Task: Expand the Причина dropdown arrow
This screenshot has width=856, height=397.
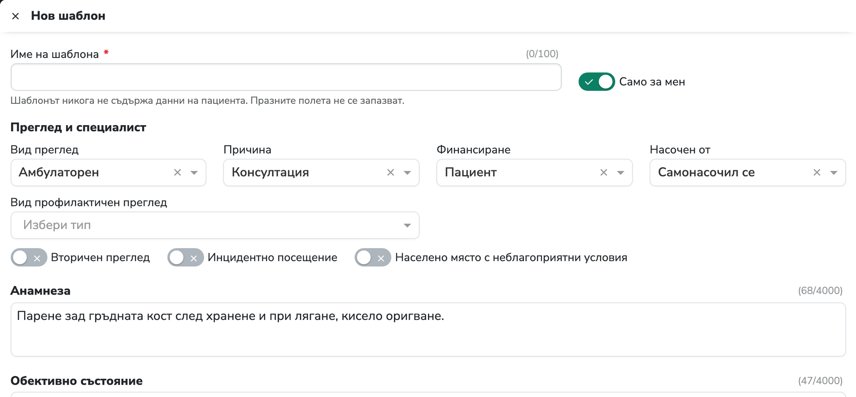Action: (x=407, y=172)
